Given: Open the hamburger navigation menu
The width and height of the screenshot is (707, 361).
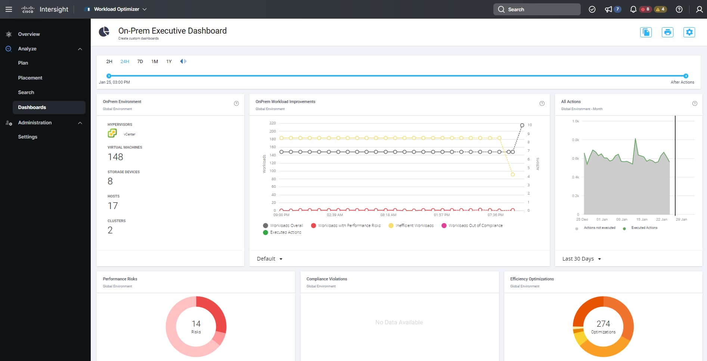Looking at the screenshot, I should [9, 9].
